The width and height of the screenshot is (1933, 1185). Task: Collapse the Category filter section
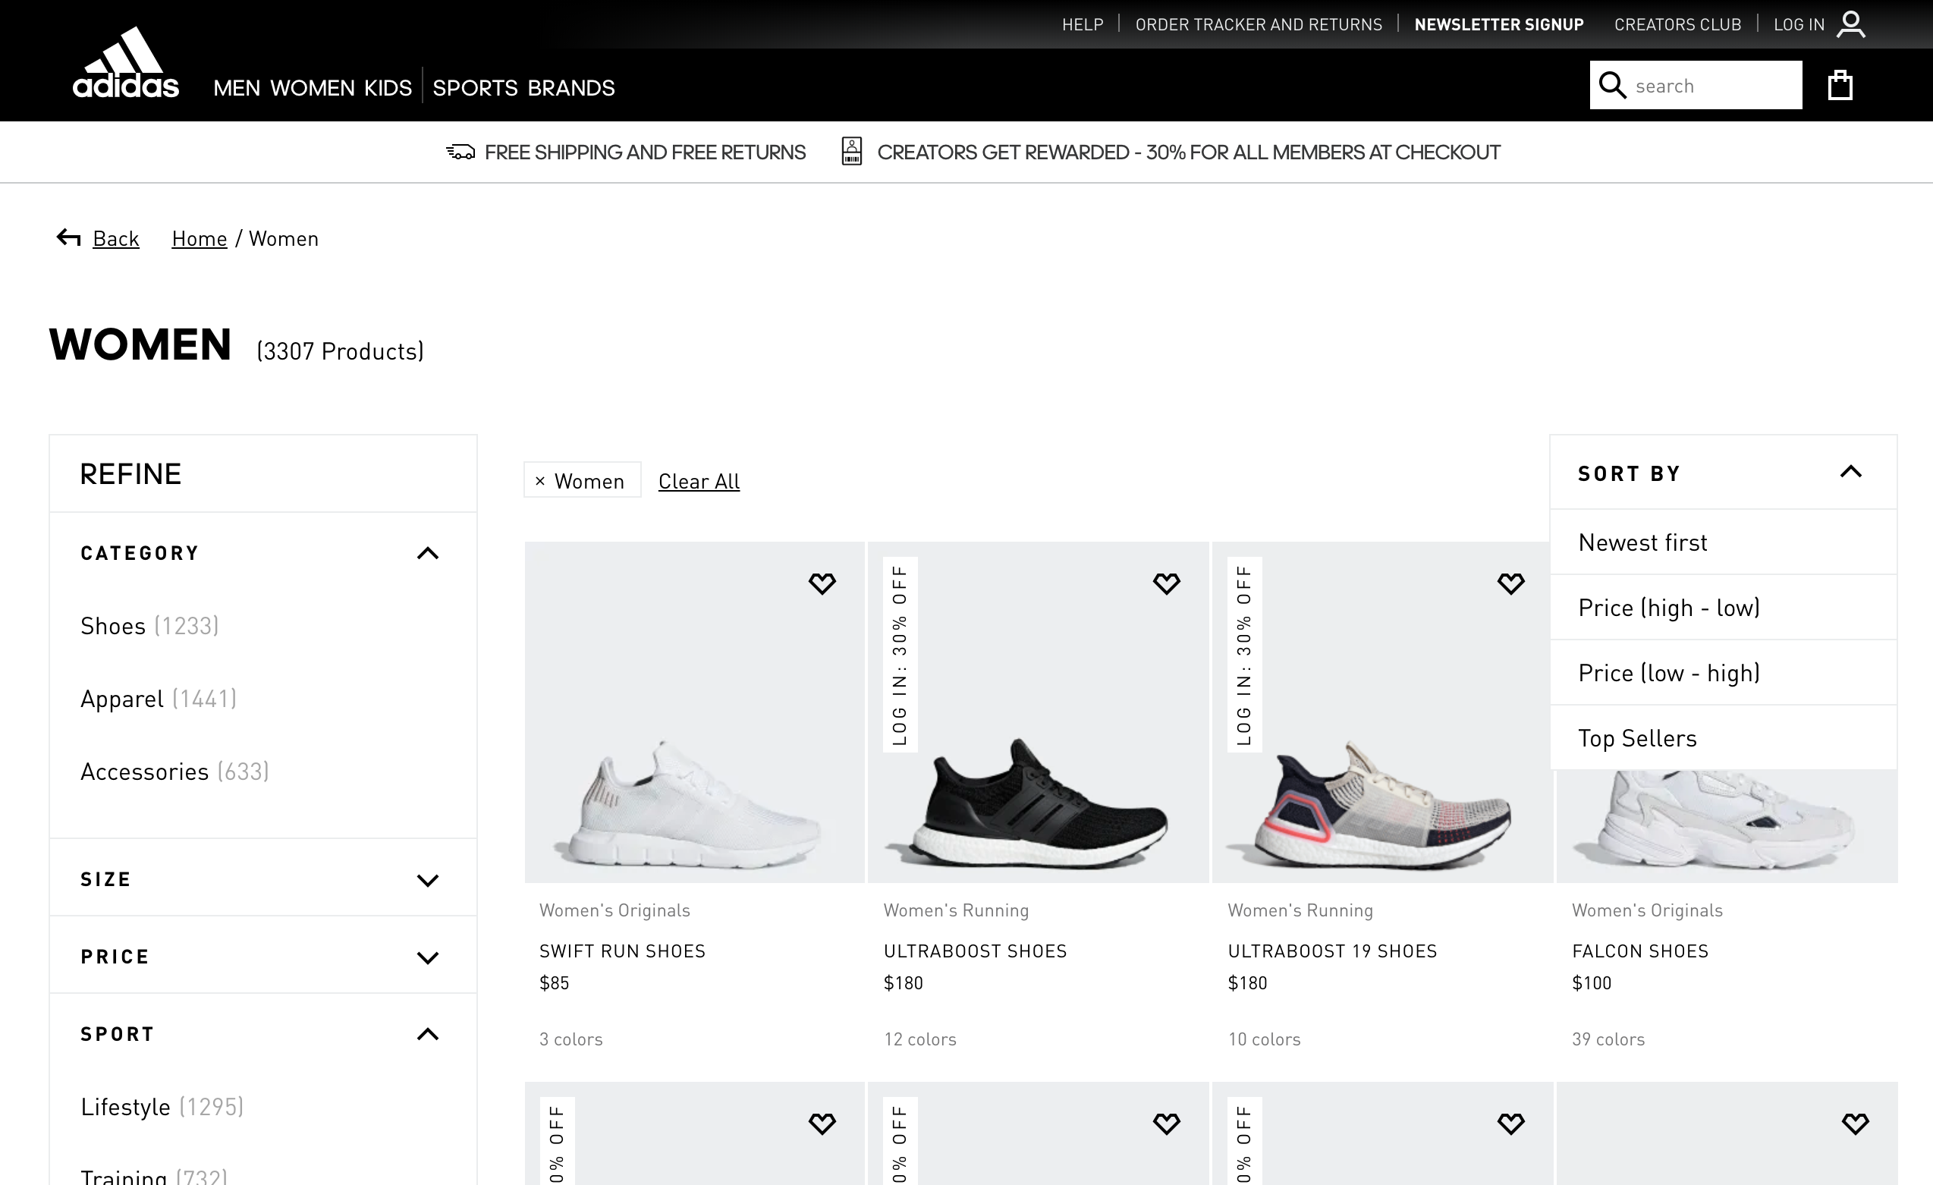pyautogui.click(x=428, y=554)
